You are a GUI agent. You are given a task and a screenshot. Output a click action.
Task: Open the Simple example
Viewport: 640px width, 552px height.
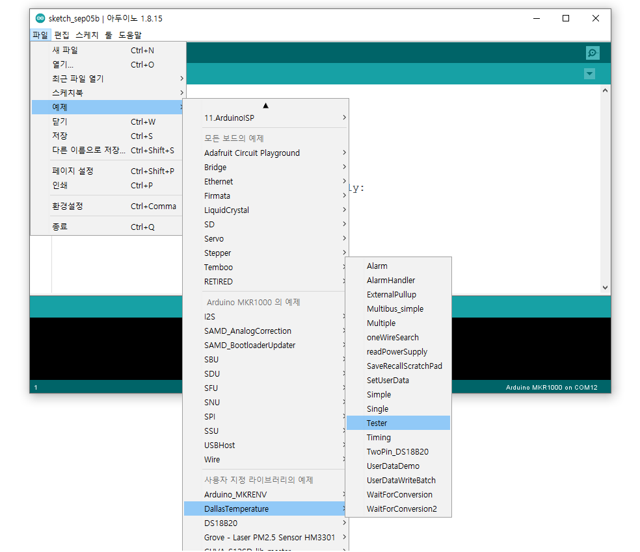click(398, 394)
